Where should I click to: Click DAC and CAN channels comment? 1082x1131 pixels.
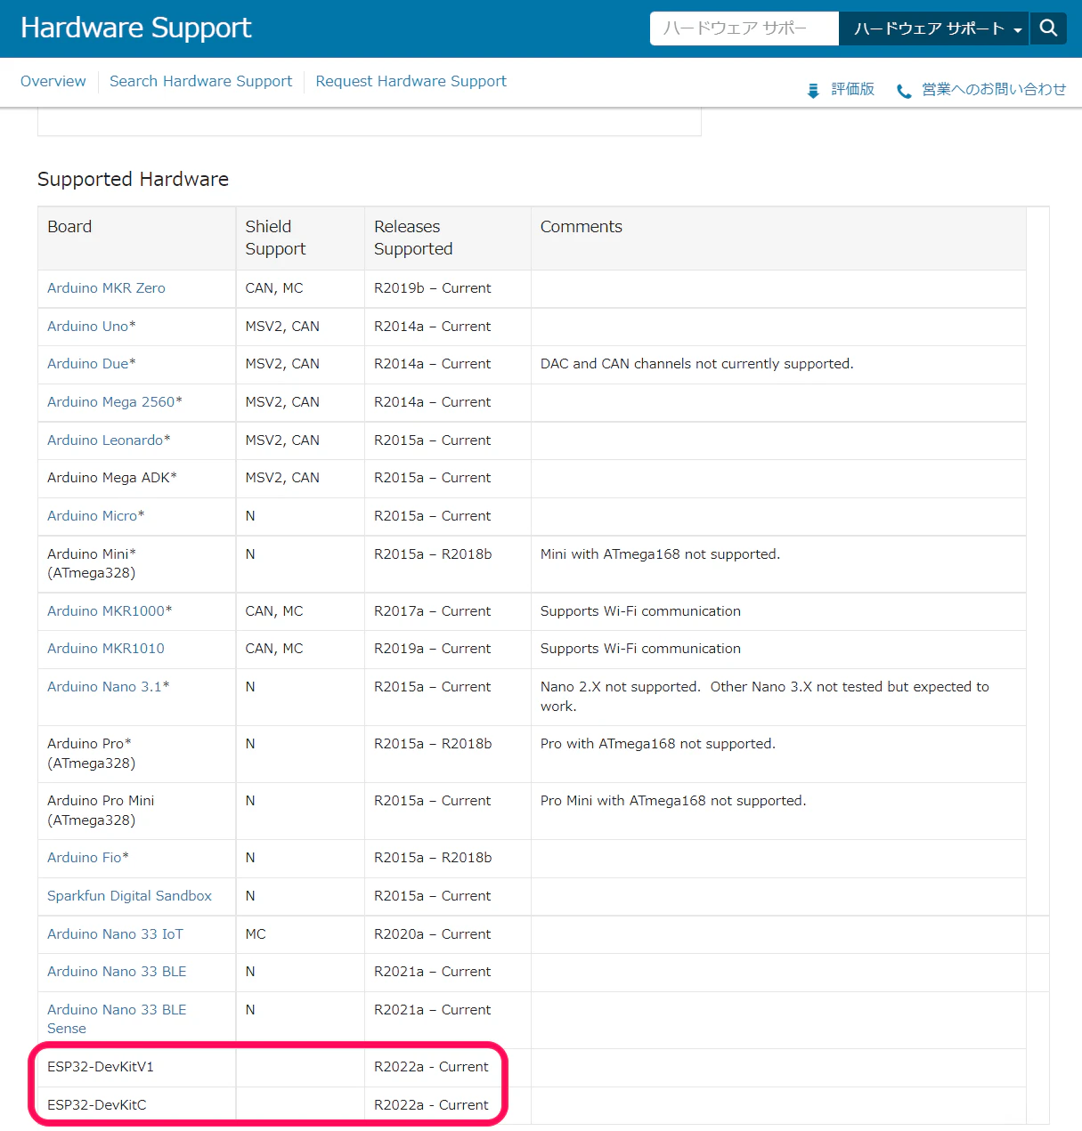[x=696, y=364]
